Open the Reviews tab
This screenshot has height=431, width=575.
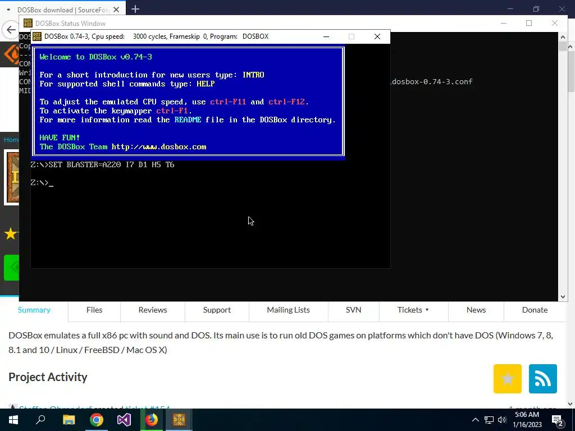pyautogui.click(x=153, y=310)
